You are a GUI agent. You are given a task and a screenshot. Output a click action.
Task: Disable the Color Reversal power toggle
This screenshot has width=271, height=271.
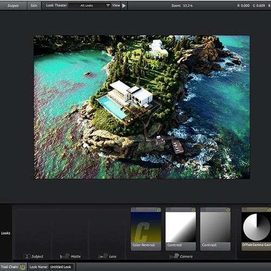pyautogui.click(x=158, y=210)
